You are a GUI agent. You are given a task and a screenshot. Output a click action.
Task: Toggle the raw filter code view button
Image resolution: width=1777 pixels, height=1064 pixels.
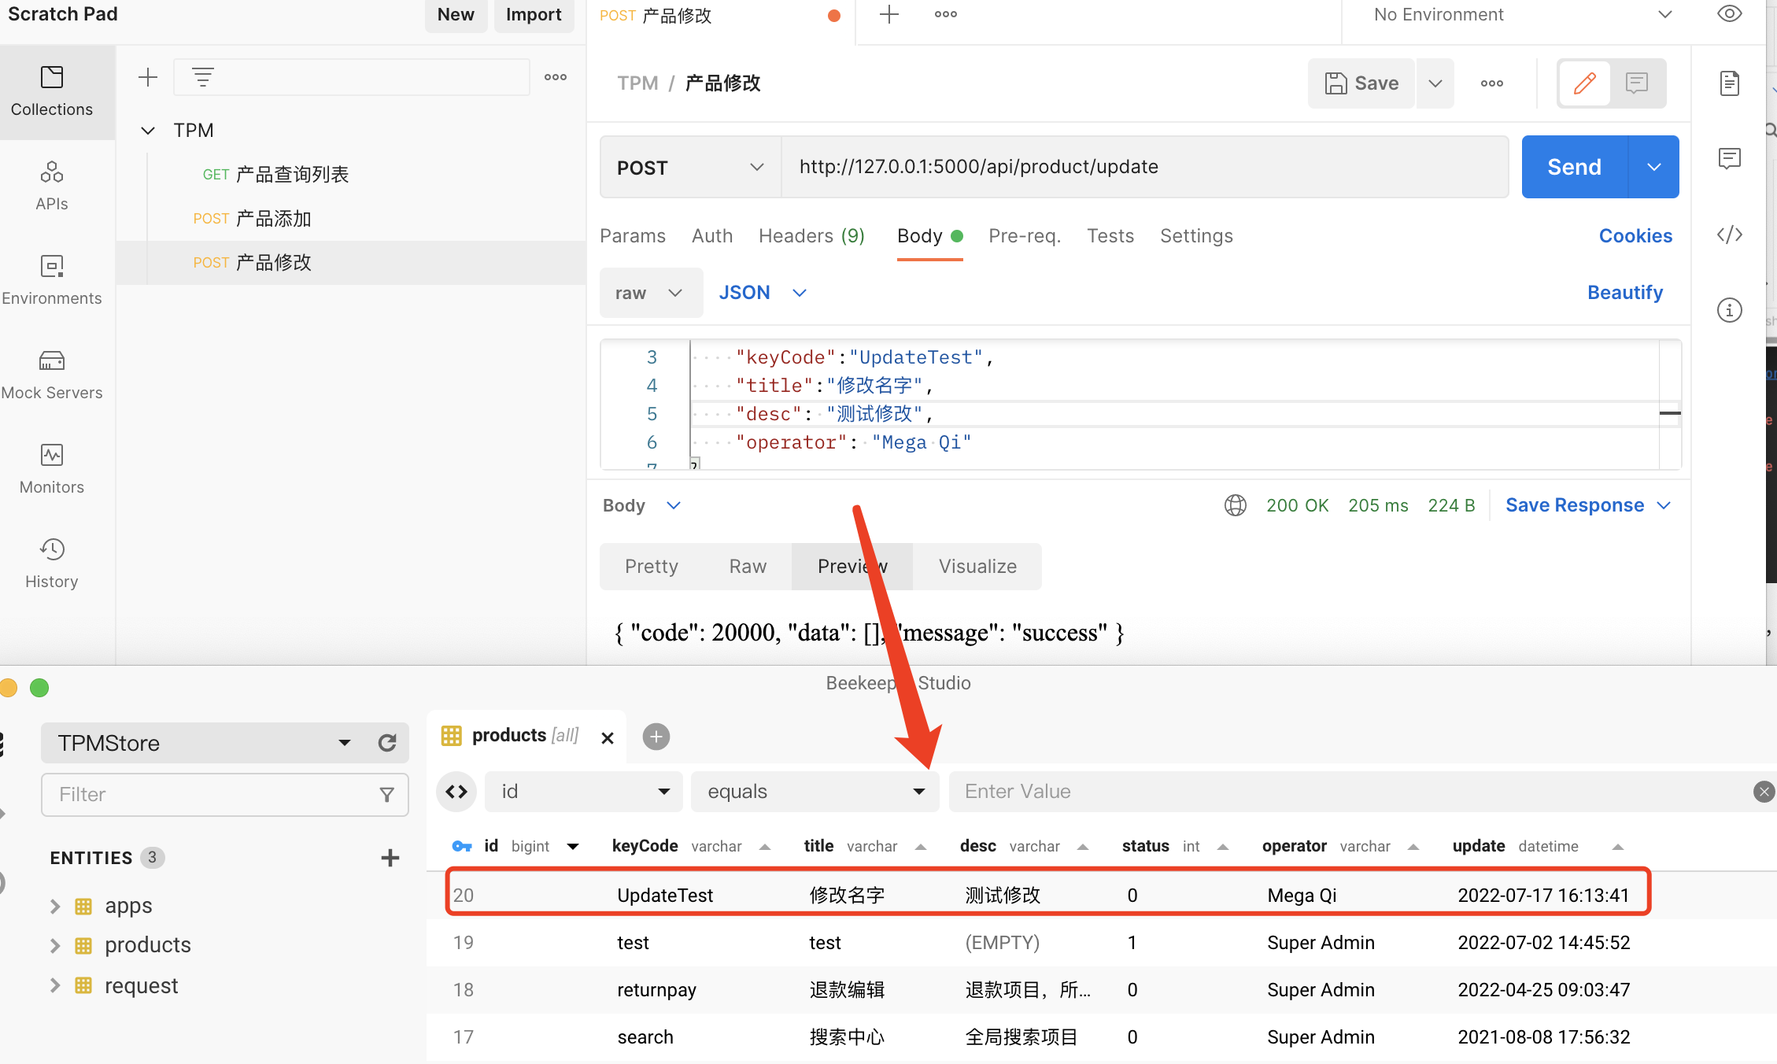(x=456, y=792)
